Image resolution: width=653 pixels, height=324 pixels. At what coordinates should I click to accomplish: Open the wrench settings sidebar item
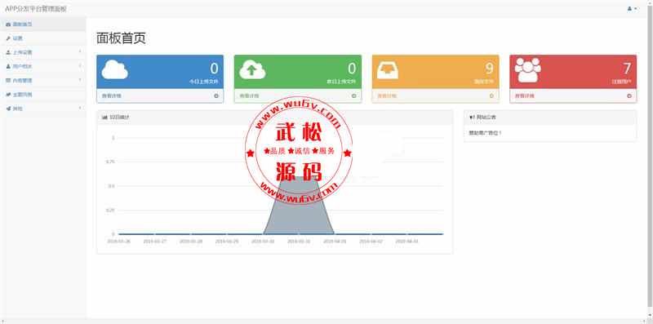click(43, 38)
